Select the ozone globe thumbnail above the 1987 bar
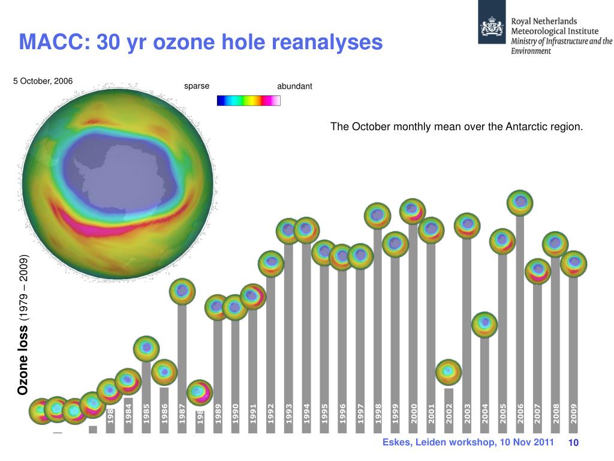 tap(182, 291)
